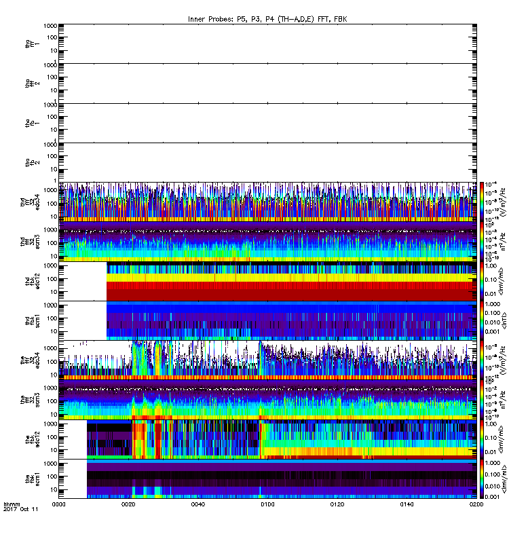
Task: Select the 0120 time tick label
Action: pyautogui.click(x=337, y=504)
